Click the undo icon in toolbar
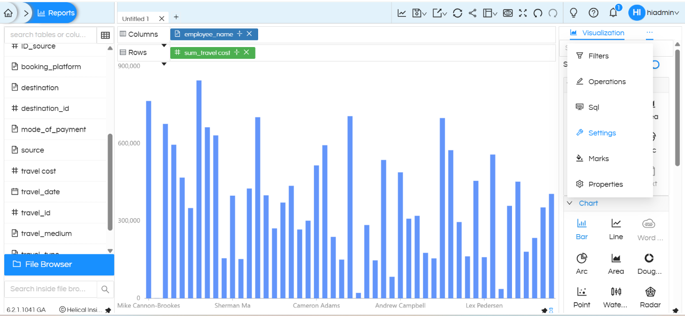This screenshot has height=316, width=685. click(x=538, y=13)
